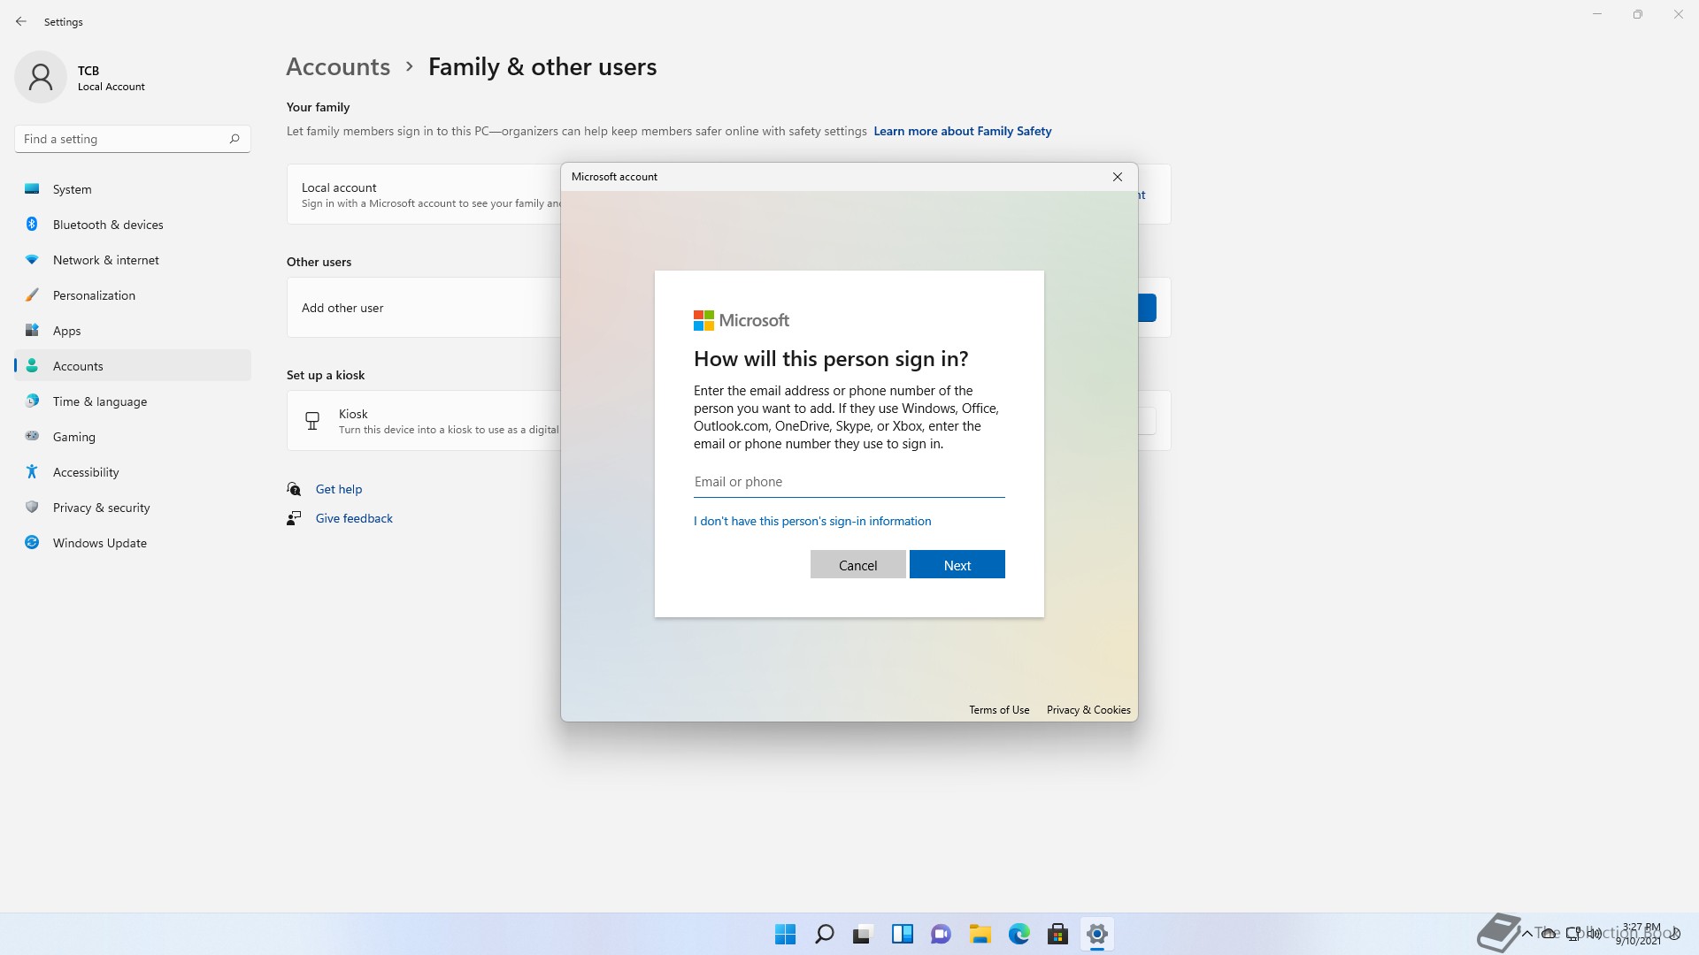Open File Explorer from taskbar
Screen dimensions: 1699x955
point(980,934)
